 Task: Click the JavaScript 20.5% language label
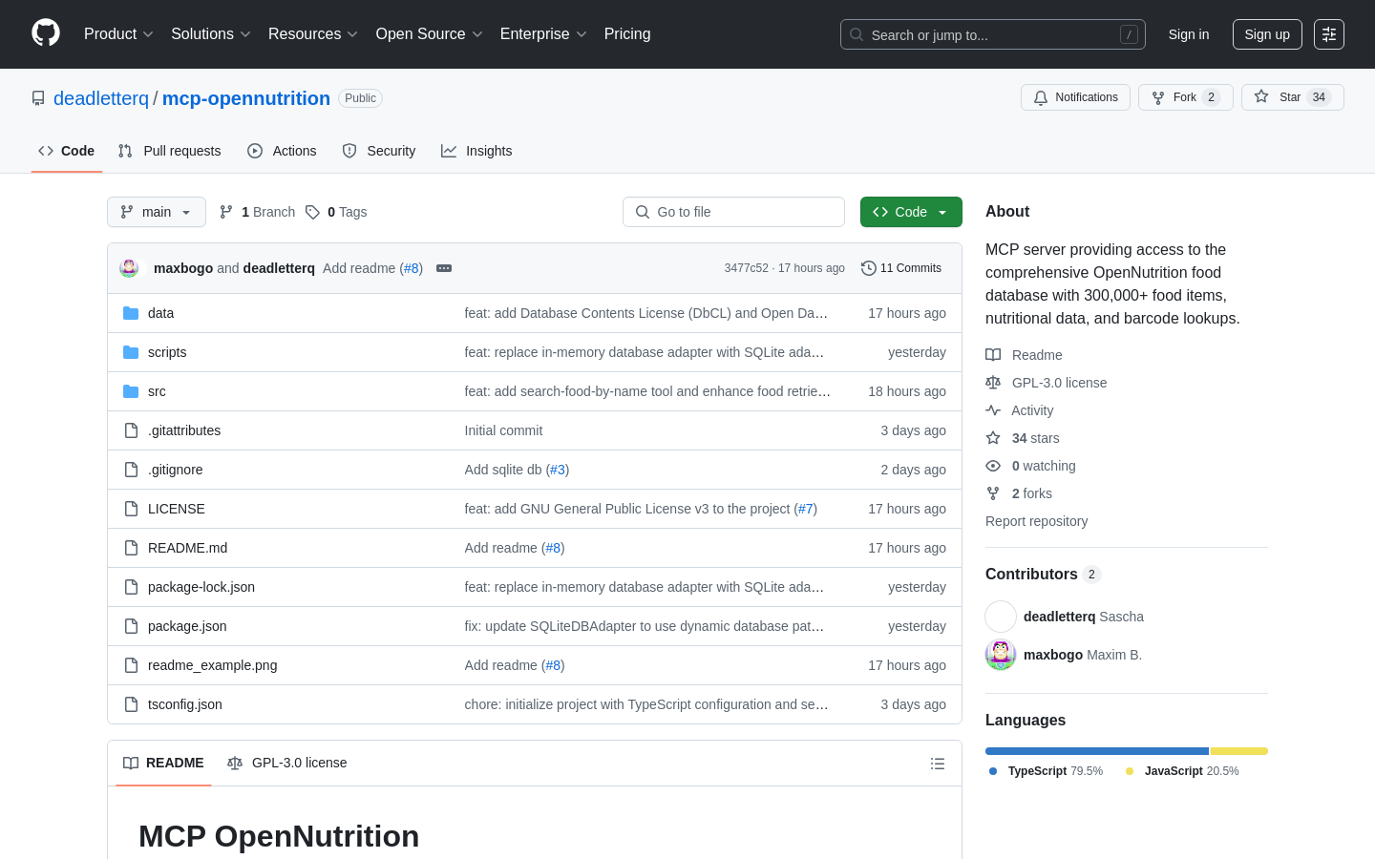click(x=1182, y=771)
